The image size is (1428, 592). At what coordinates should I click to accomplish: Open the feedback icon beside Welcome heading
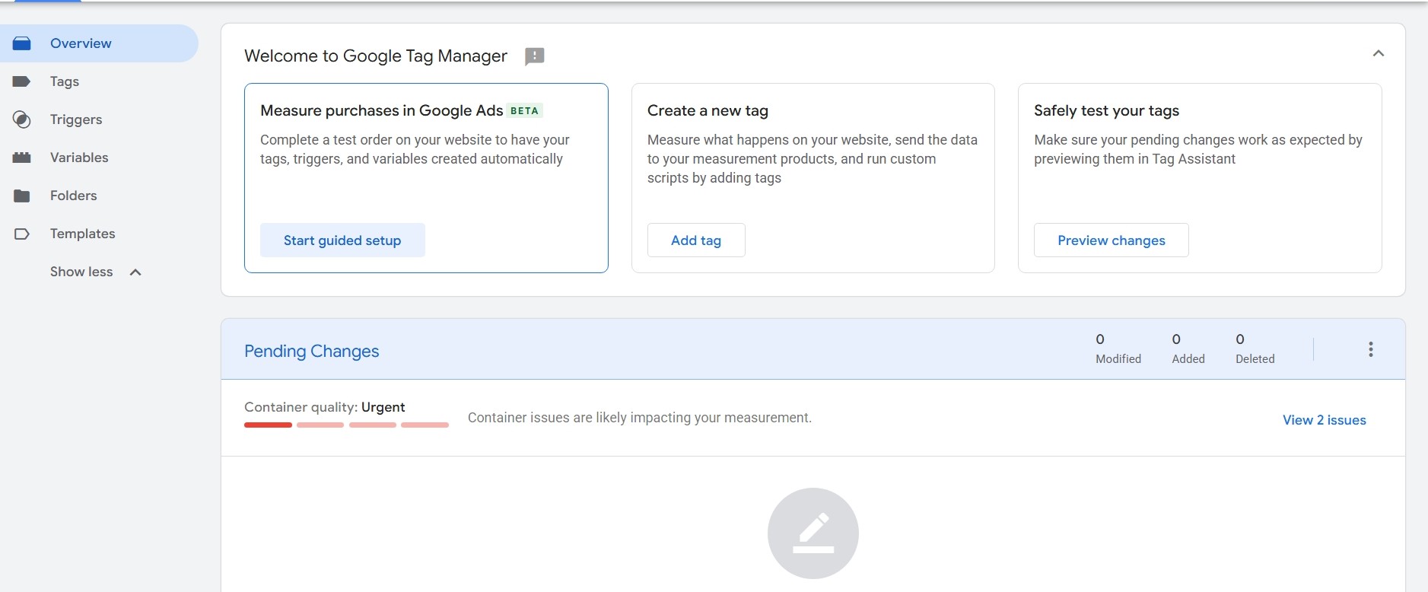(x=535, y=56)
